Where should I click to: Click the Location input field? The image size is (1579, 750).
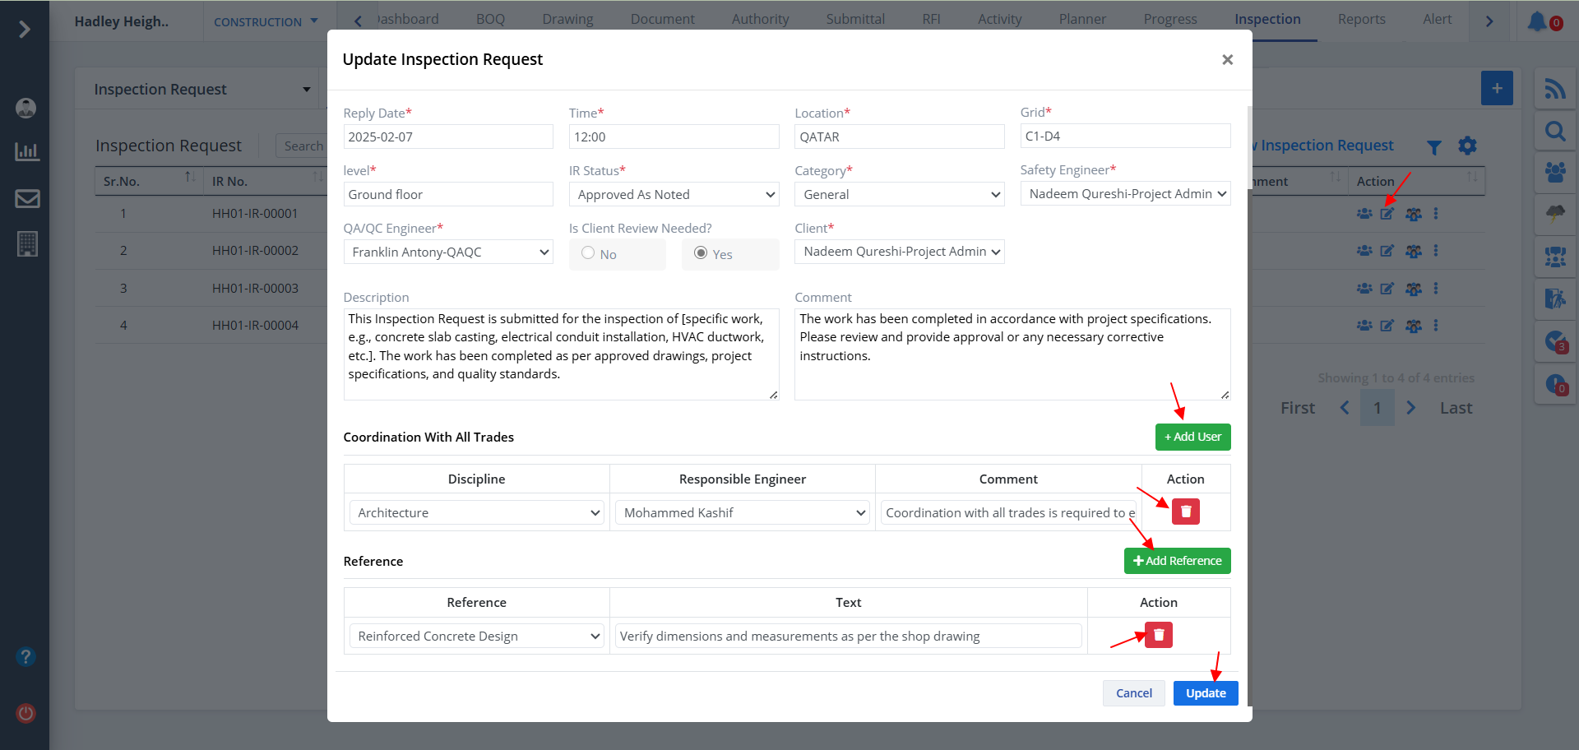[x=899, y=137]
